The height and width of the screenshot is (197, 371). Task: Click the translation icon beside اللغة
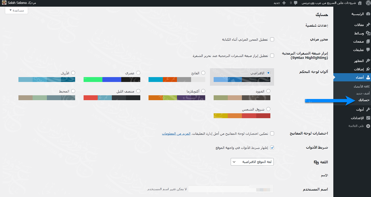[316, 162]
